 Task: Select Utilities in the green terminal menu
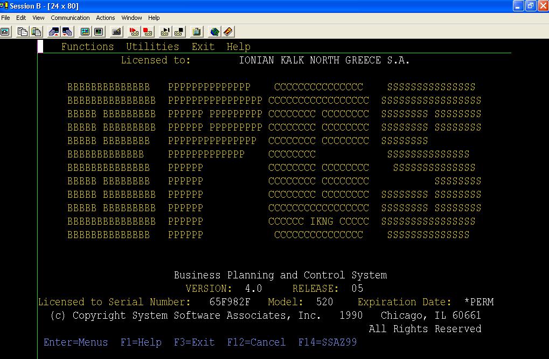152,47
